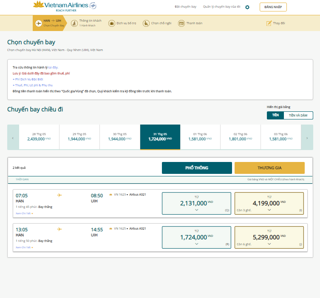Screen dimensions: 320x298
Task: Expand Xem Chi Tiết for 13:05 flight
Action: tap(24, 247)
